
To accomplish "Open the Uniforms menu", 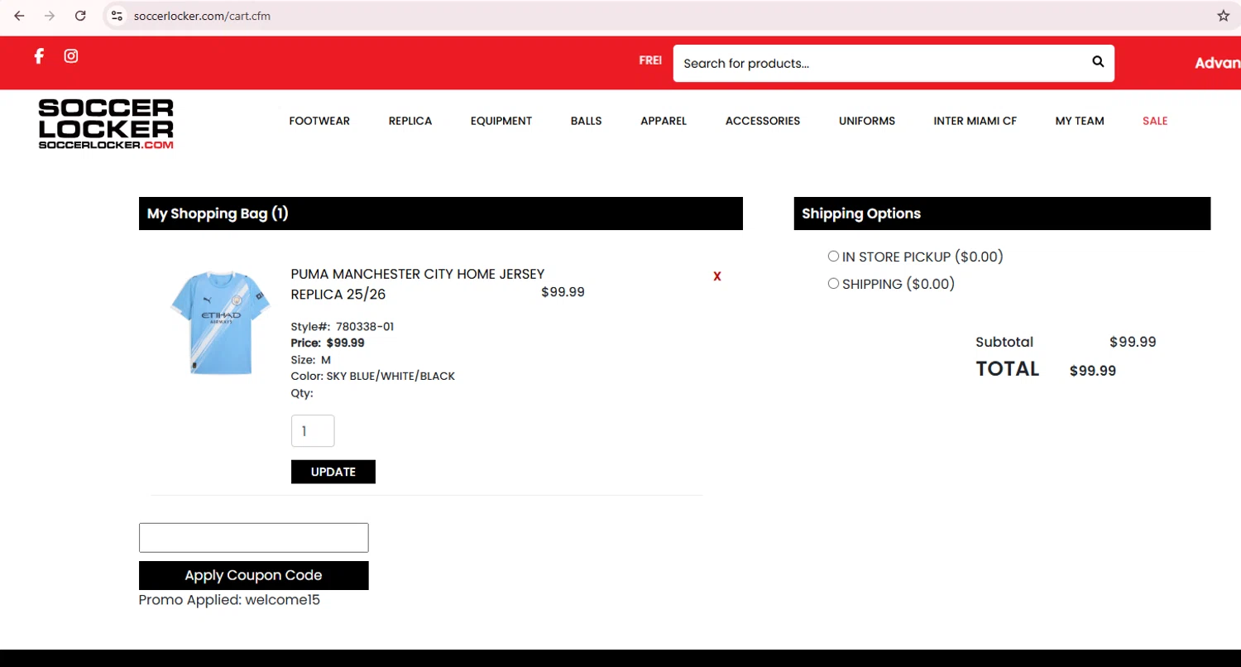I will pos(867,121).
